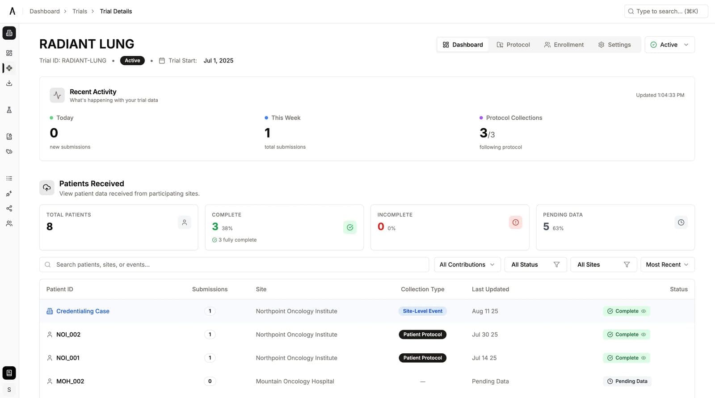715x398 pixels.
Task: Click the dark document icon near sidebar bottom
Action: pyautogui.click(x=9, y=373)
